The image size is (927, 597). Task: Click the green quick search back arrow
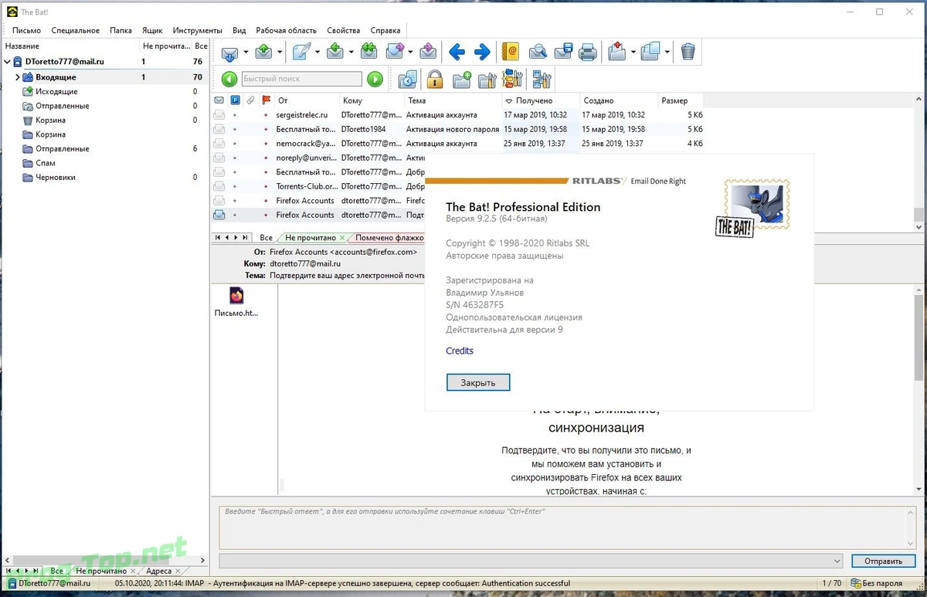coord(229,79)
